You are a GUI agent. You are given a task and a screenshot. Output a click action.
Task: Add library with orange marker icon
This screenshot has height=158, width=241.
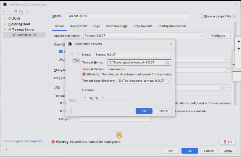[97, 98]
